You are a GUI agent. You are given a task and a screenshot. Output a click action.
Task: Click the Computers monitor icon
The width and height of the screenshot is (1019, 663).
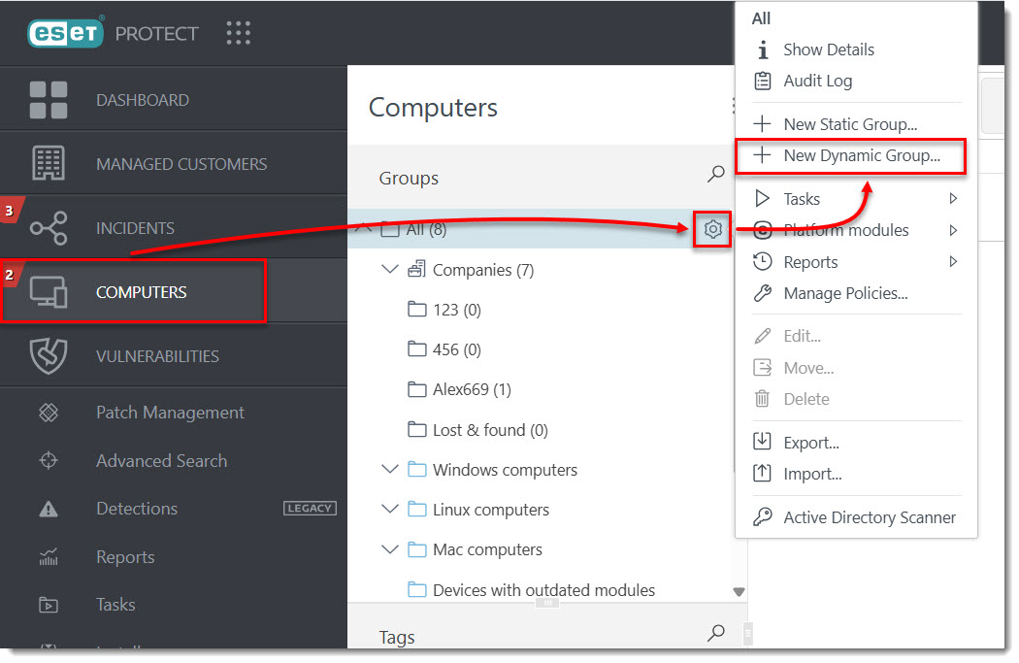point(49,292)
